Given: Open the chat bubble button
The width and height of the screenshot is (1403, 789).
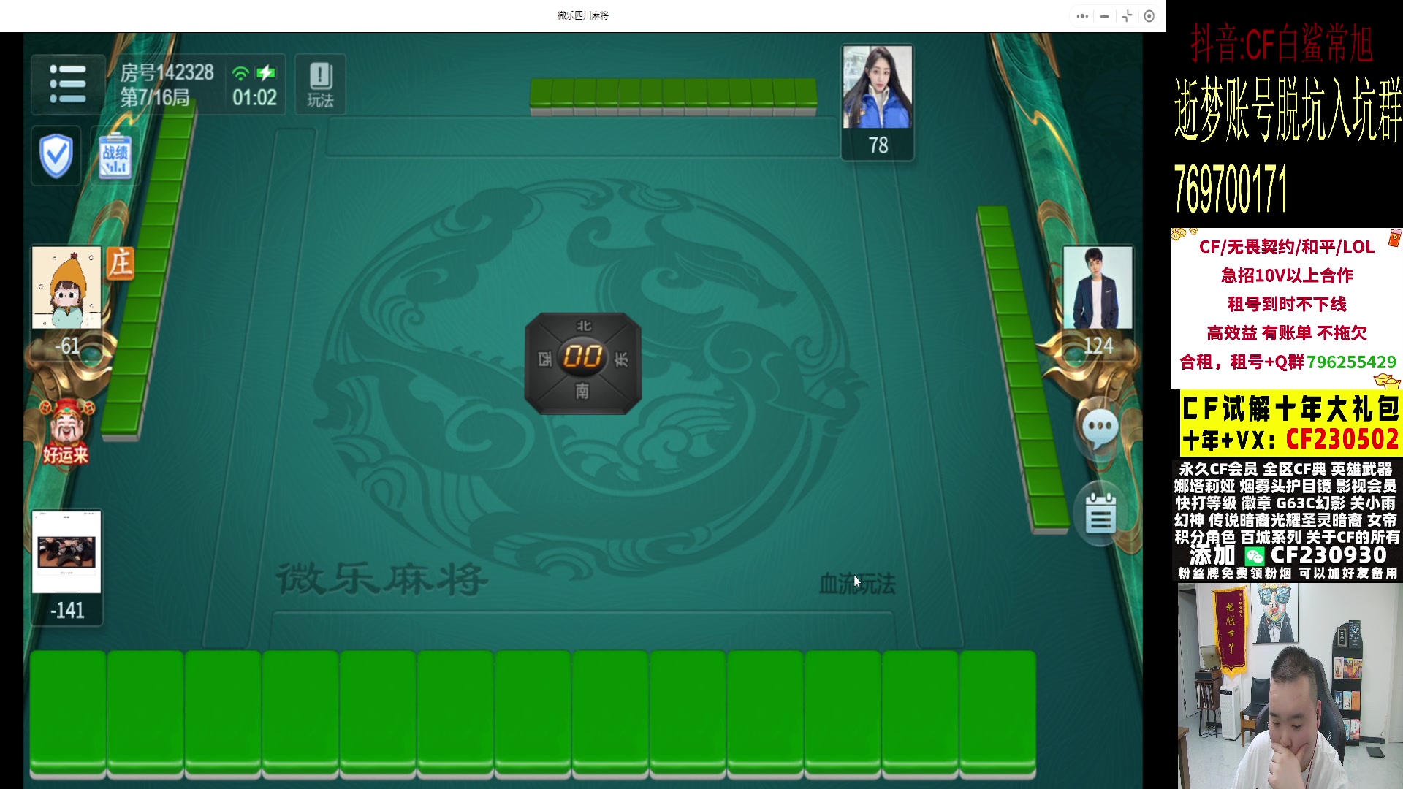Looking at the screenshot, I should click(1100, 427).
